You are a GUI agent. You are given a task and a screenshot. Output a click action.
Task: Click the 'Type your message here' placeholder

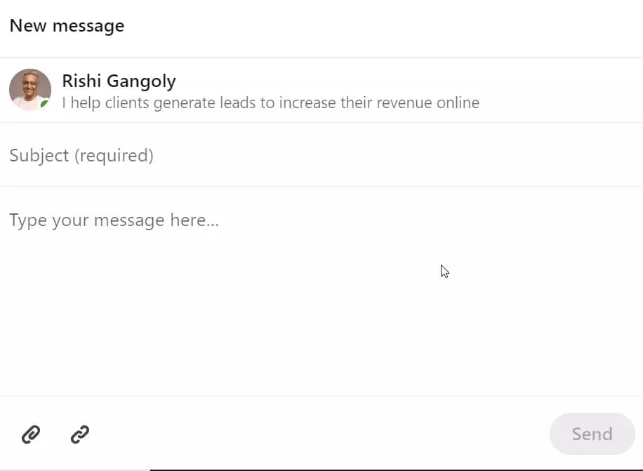[x=114, y=220]
